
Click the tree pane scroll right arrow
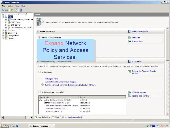point(32,117)
